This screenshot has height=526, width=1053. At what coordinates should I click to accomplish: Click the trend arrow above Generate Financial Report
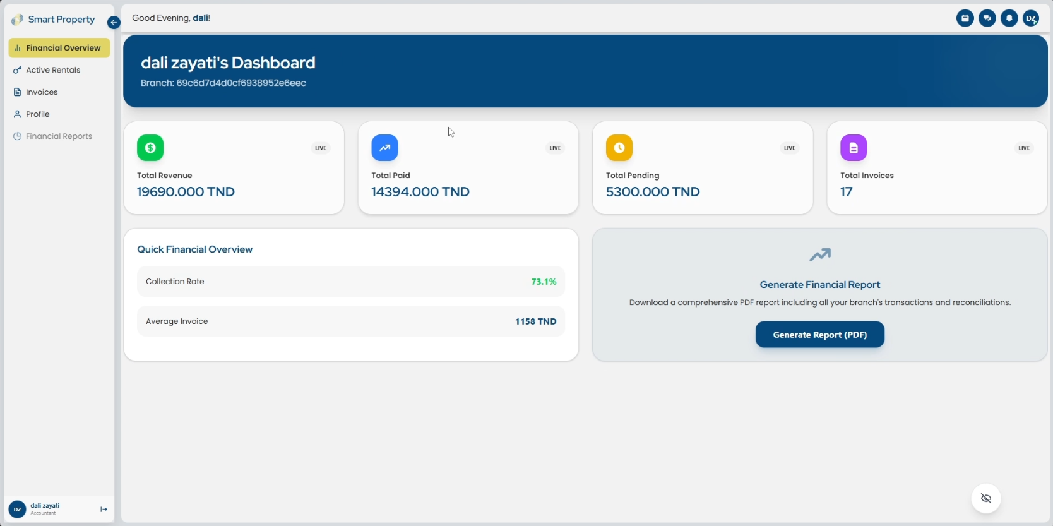click(x=820, y=255)
